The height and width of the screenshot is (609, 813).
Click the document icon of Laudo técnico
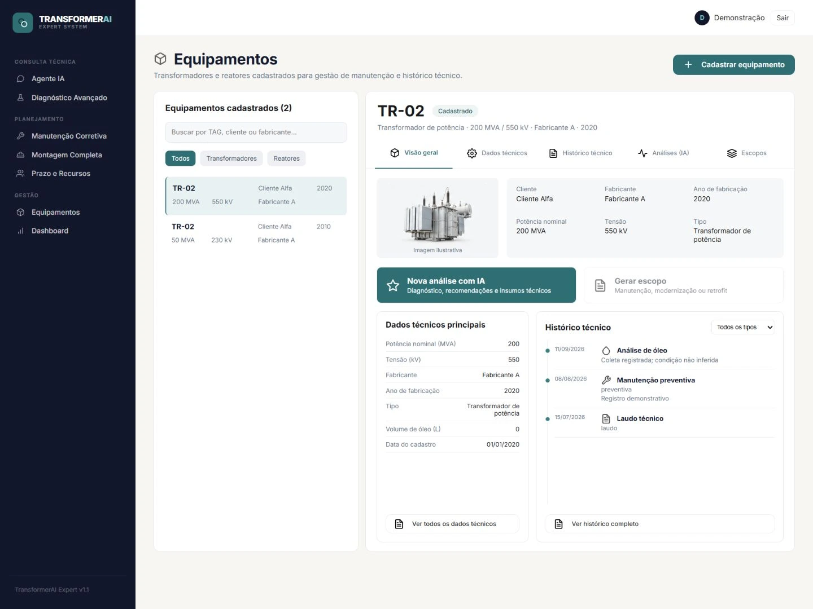coord(606,418)
